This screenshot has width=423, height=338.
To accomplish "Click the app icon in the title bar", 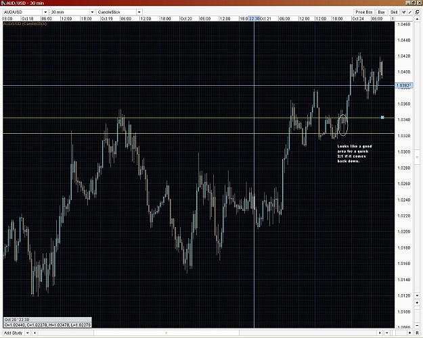I will pyautogui.click(x=3, y=3).
